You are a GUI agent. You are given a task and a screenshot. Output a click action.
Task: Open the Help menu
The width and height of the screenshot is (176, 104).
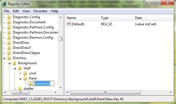(x=55, y=11)
